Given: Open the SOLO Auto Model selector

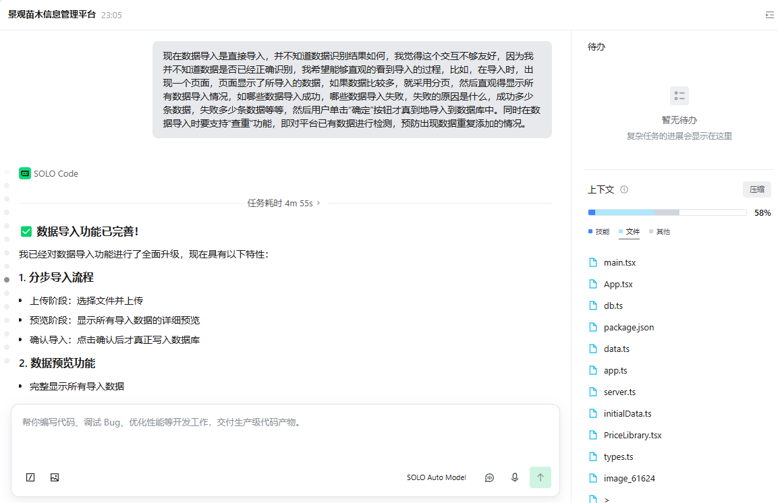Looking at the screenshot, I should (x=436, y=477).
